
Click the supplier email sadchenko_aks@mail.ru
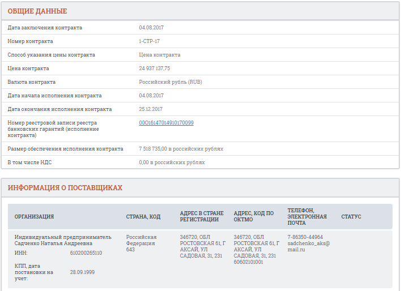tap(308, 246)
